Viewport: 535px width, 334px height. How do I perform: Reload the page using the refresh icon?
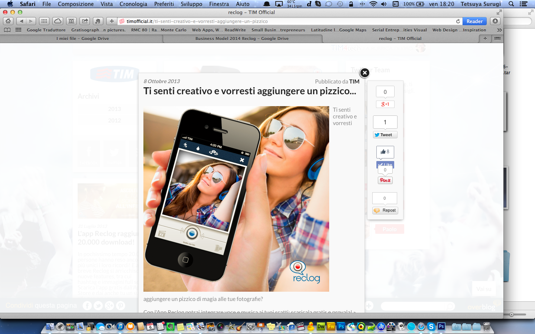point(458,21)
